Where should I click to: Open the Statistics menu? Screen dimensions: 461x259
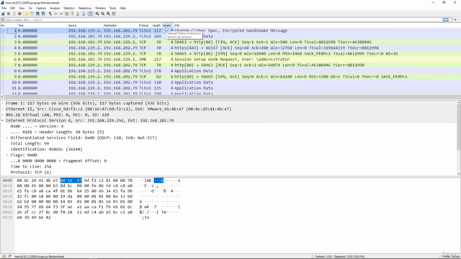[x=69, y=8]
